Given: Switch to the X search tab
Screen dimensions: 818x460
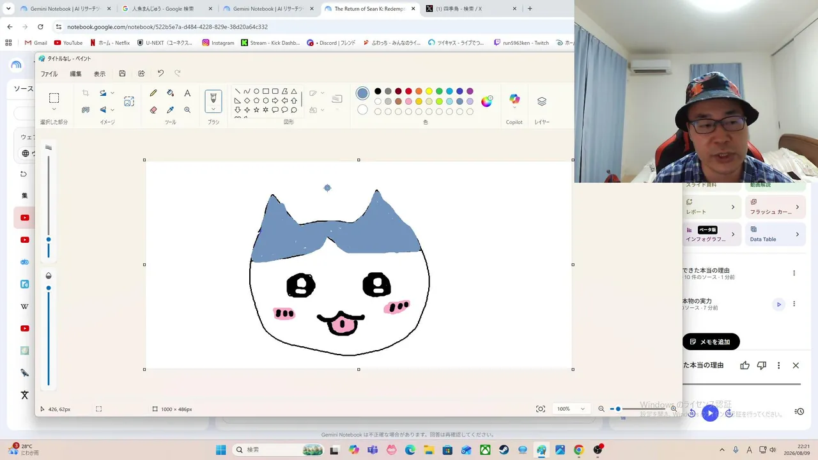Looking at the screenshot, I should tap(472, 9).
